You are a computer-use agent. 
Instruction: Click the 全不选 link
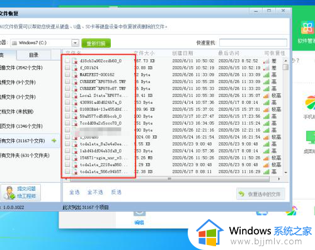pyautogui.click(x=95, y=192)
